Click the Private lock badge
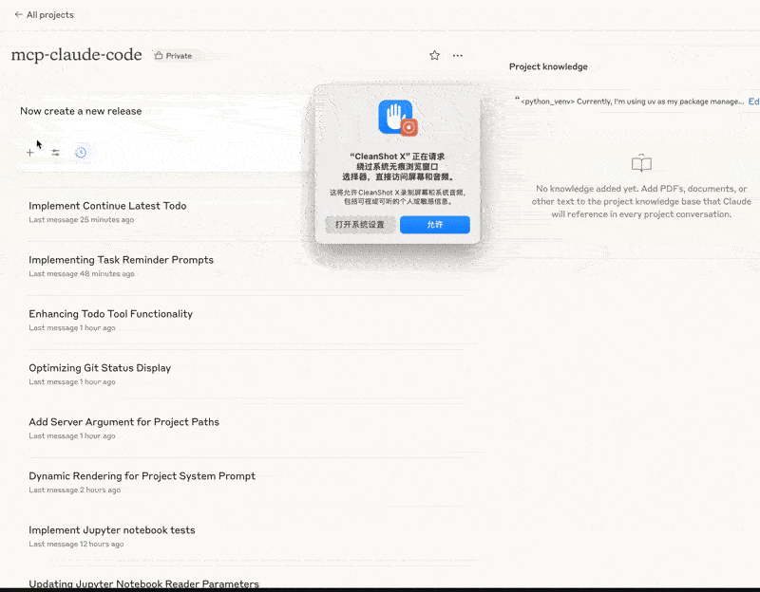760x592 pixels. pyautogui.click(x=173, y=56)
